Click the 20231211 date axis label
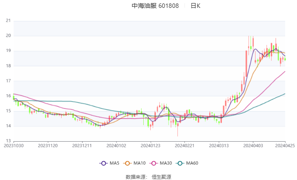Image resolution: width=297 pixels, height=180 pixels. click(82, 146)
